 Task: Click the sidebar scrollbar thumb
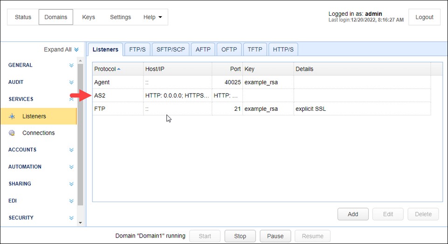click(80, 134)
